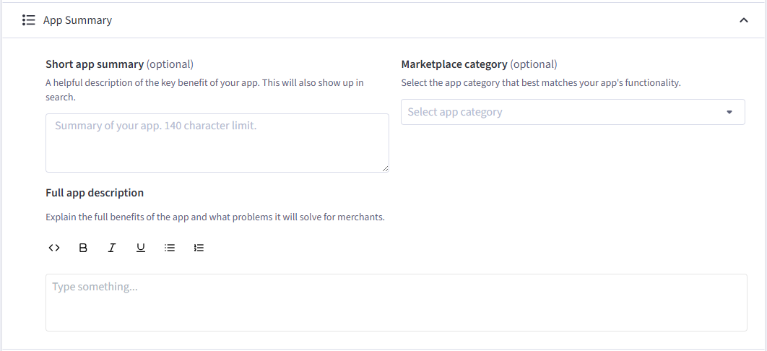Screen dimensions: 767x351
Task: Click the App Summary list icon
Action: pos(29,20)
